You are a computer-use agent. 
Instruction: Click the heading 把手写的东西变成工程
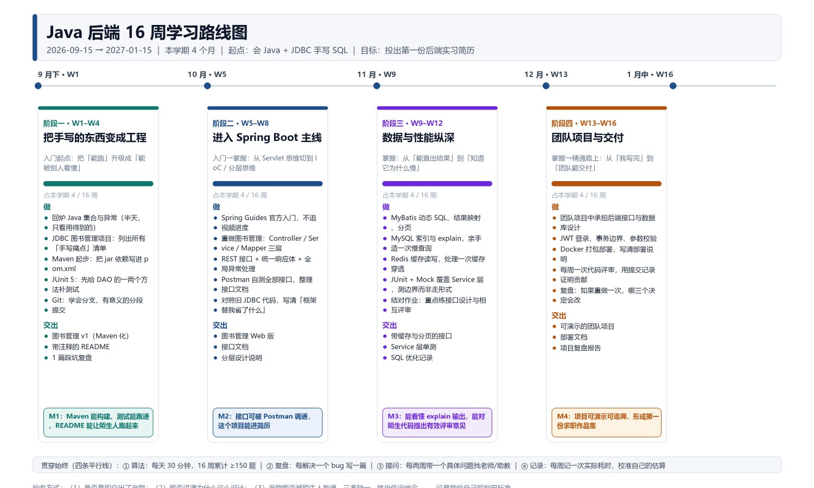[x=95, y=138]
